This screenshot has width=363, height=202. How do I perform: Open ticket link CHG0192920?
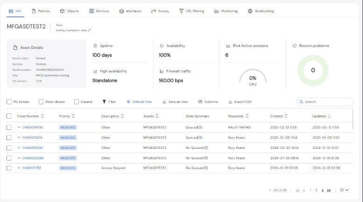tap(32, 148)
